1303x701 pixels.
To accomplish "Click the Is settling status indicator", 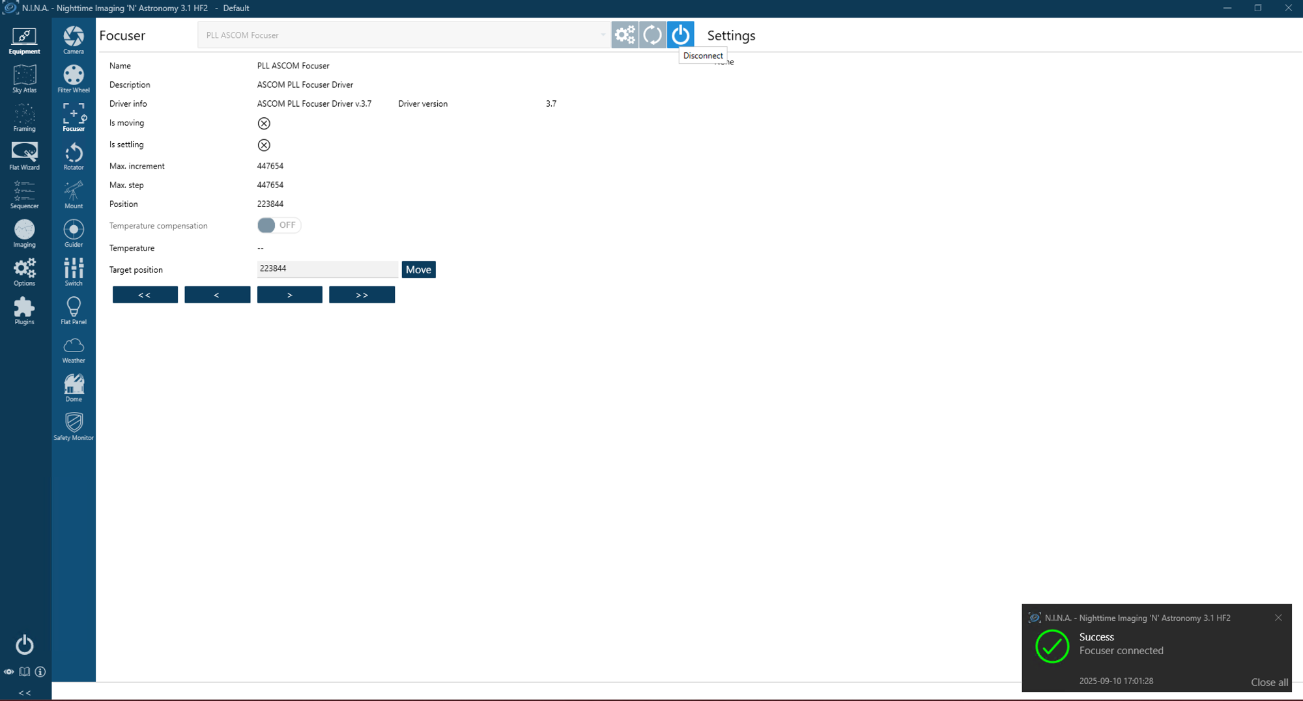I will click(264, 145).
